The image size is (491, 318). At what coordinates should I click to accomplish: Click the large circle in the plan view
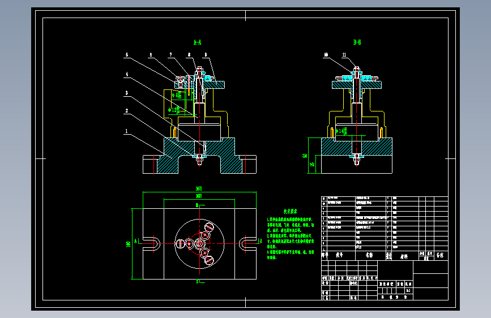199,243
